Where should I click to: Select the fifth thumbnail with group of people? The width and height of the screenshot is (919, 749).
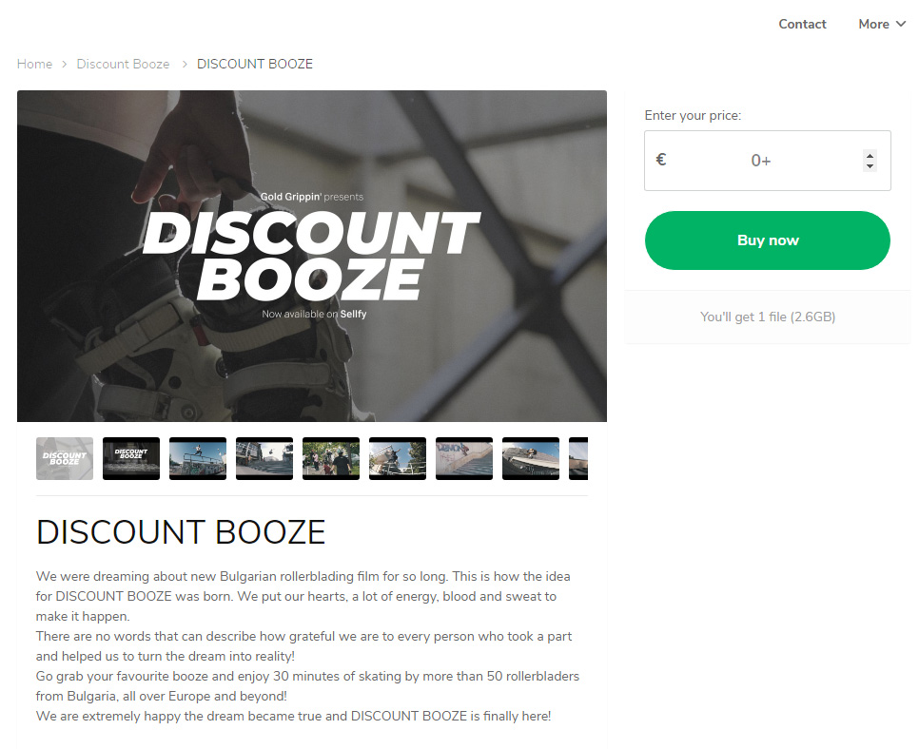pyautogui.click(x=331, y=458)
